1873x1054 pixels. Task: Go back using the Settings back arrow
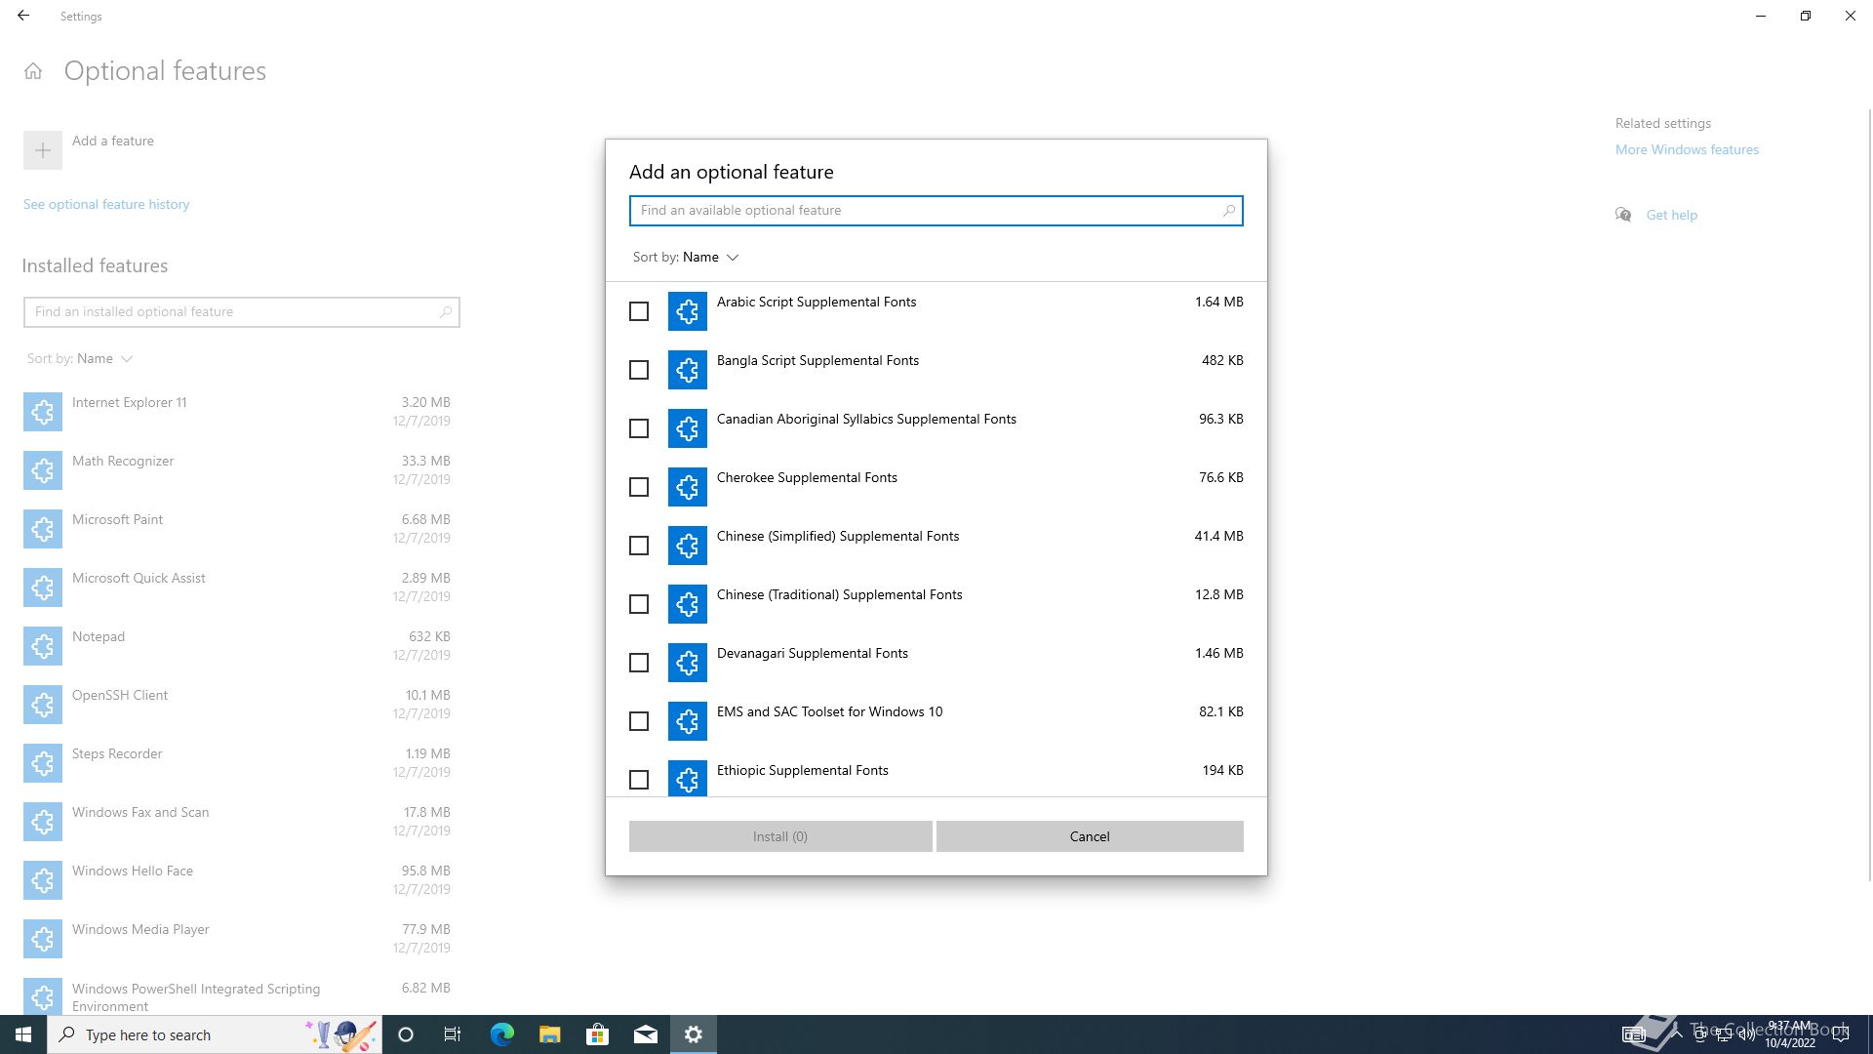[x=23, y=16]
